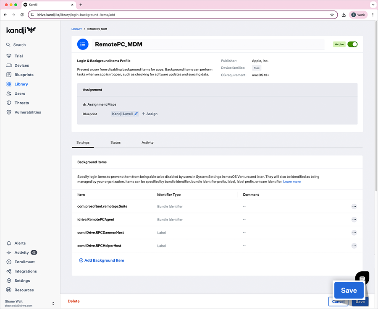Image resolution: width=378 pixels, height=309 pixels.
Task: Open options for com.prosoftnet.remotepcSuite row
Action: click(354, 206)
